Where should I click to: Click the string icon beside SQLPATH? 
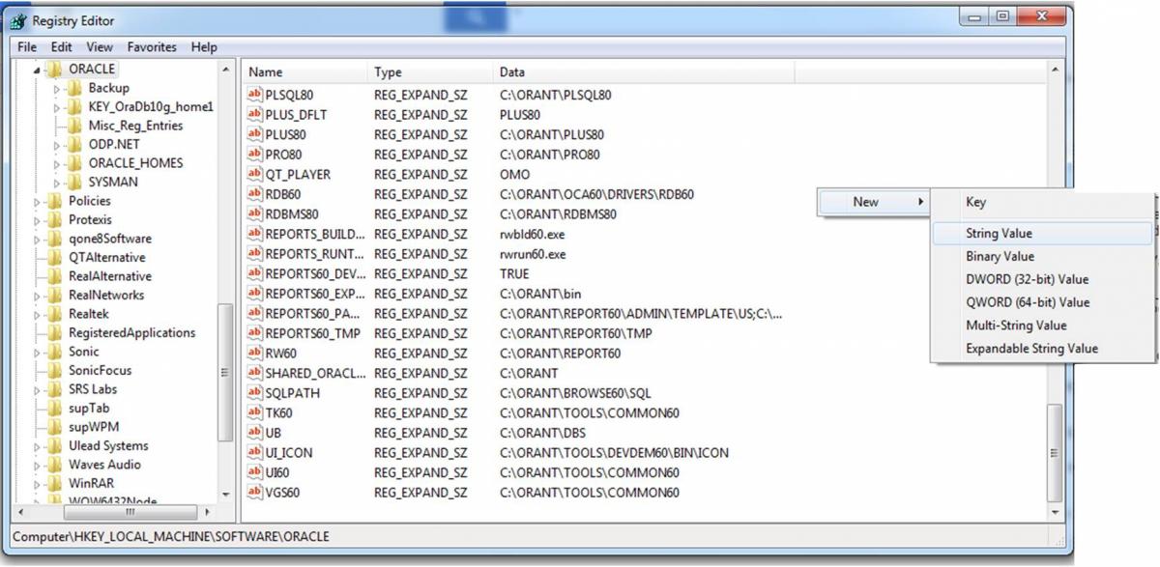pos(255,393)
